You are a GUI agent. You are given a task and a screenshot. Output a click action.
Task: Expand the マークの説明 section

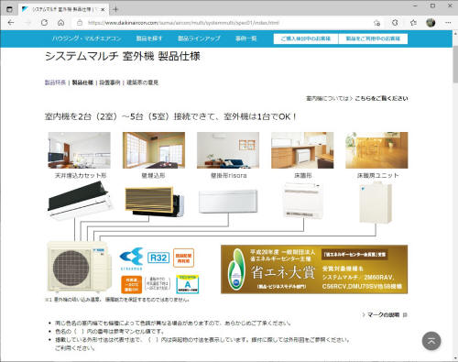[x=384, y=314]
